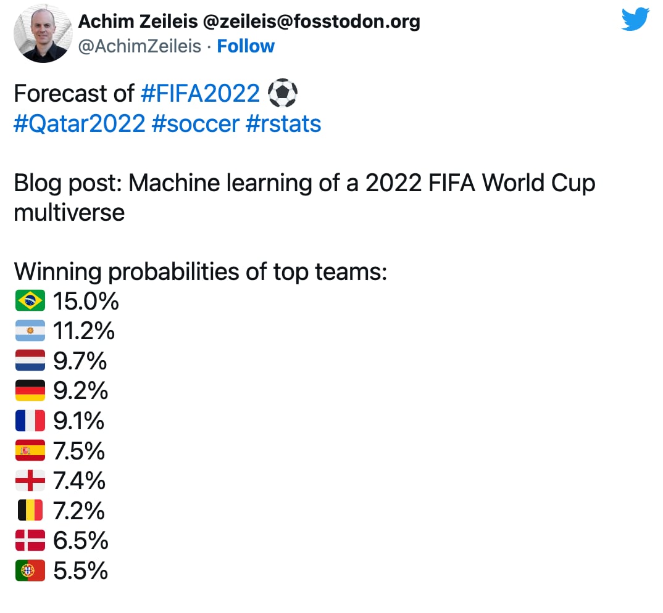Click the Follow link
The image size is (663, 613).
[x=246, y=46]
